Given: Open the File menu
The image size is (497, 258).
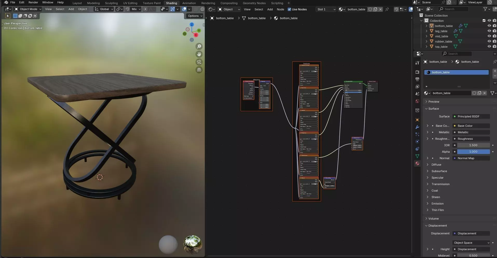Looking at the screenshot, I should point(13,2).
